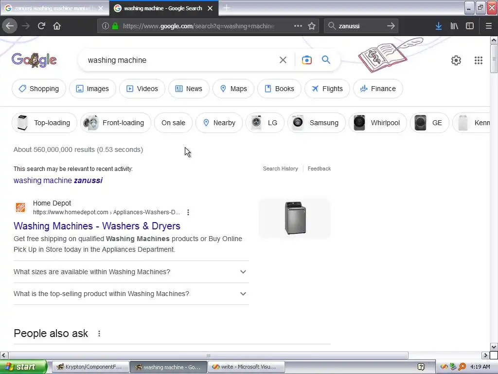Switch to zanussi washing machine manual tab

pos(54,8)
